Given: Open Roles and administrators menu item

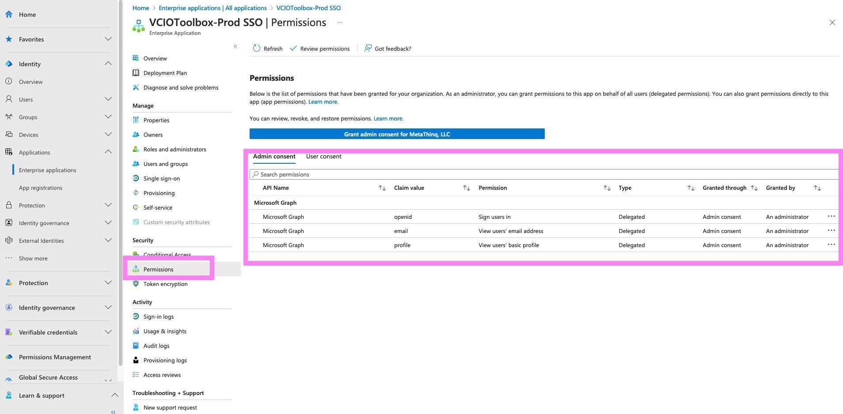Looking at the screenshot, I should (175, 149).
